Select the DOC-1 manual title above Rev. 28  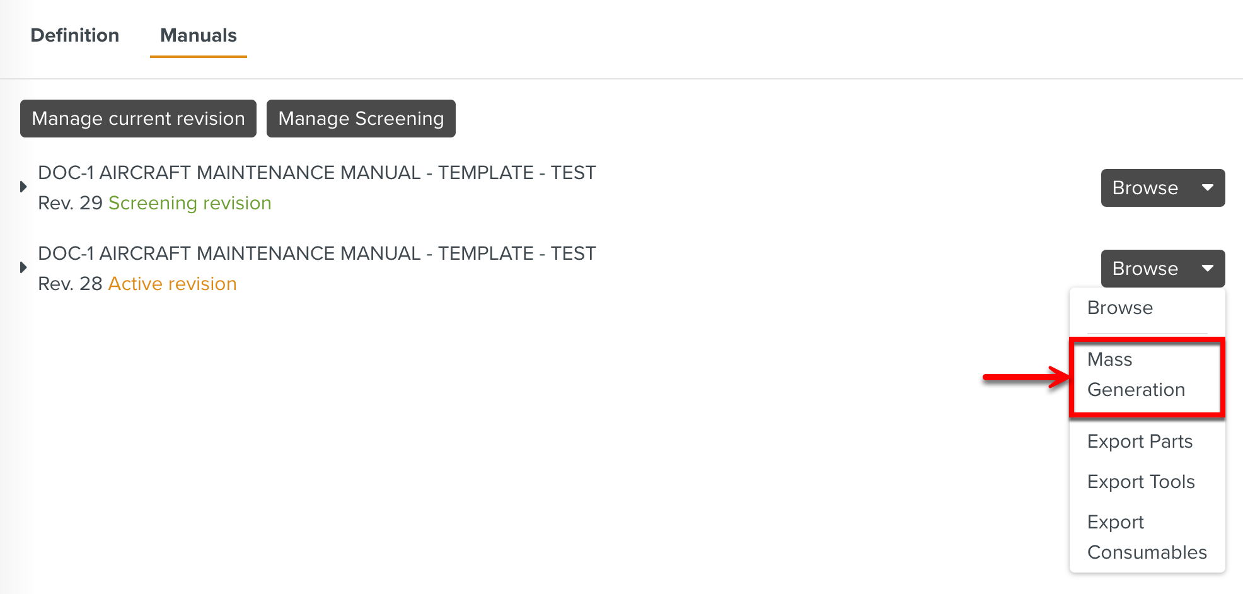tap(316, 253)
